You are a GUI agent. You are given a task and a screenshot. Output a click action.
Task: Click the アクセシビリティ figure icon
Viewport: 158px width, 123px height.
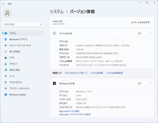pyautogui.click(x=6, y=82)
